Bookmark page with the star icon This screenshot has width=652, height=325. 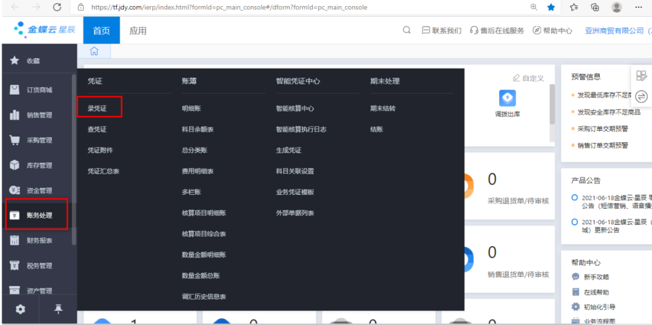(x=551, y=7)
